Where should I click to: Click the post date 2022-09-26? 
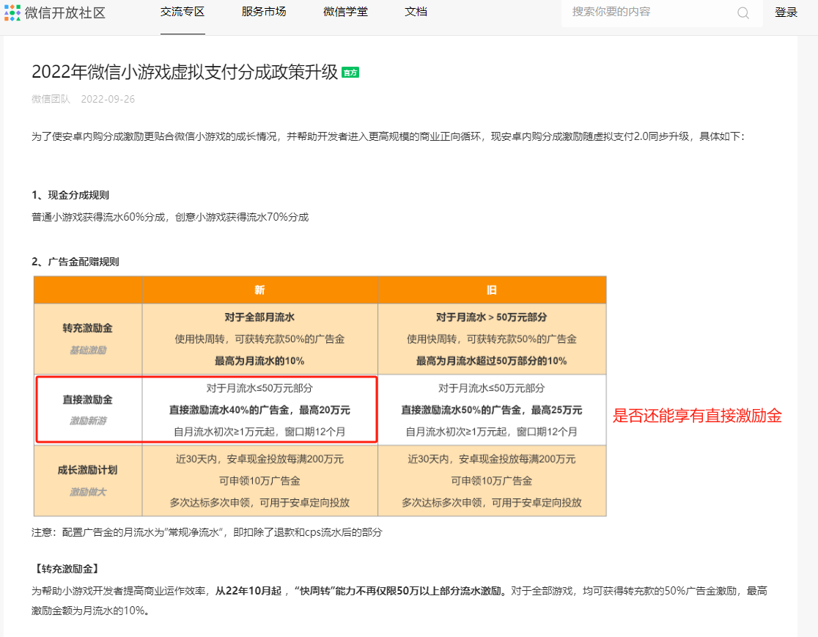click(108, 99)
